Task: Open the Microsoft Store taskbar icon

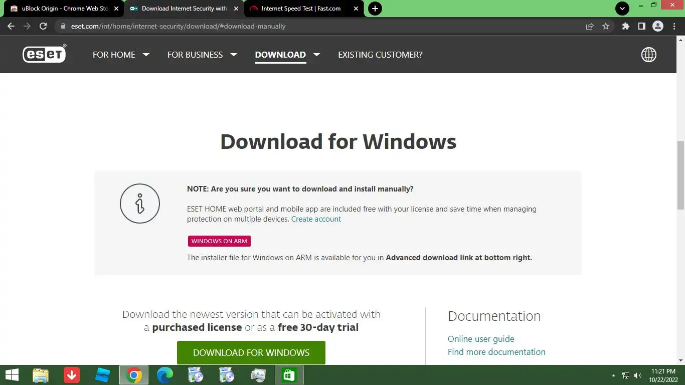Action: click(x=289, y=375)
